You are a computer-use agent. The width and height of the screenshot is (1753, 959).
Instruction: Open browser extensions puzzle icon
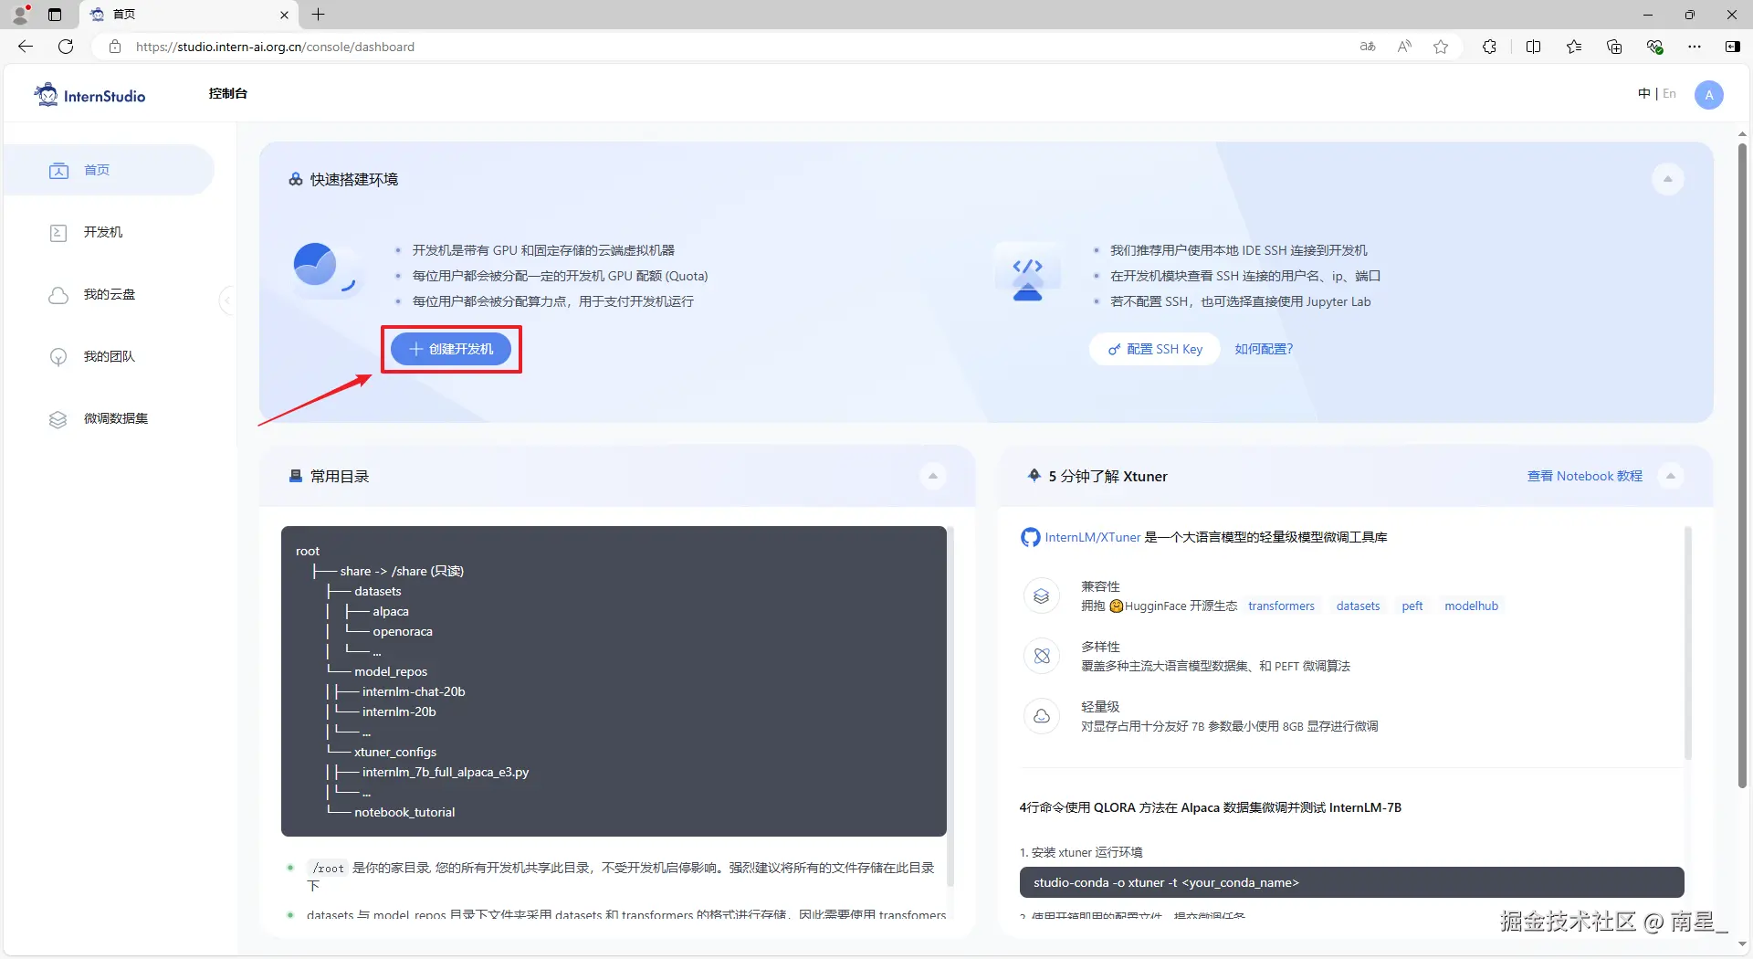pyautogui.click(x=1489, y=47)
